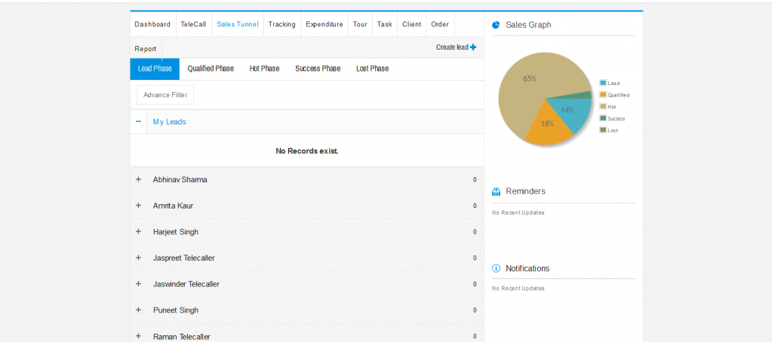Screen dimensions: 772x342
Task: Click the Hot legend color swatch
Action: [603, 107]
